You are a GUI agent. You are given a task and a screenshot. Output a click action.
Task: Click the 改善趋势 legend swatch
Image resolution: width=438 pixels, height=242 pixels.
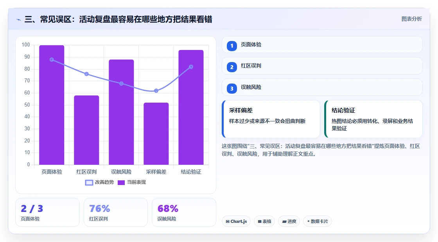89,183
